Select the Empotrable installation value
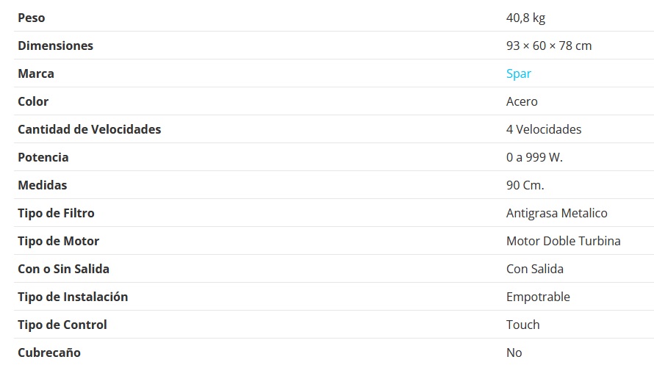Image resolution: width=654 pixels, height=376 pixels. click(538, 297)
